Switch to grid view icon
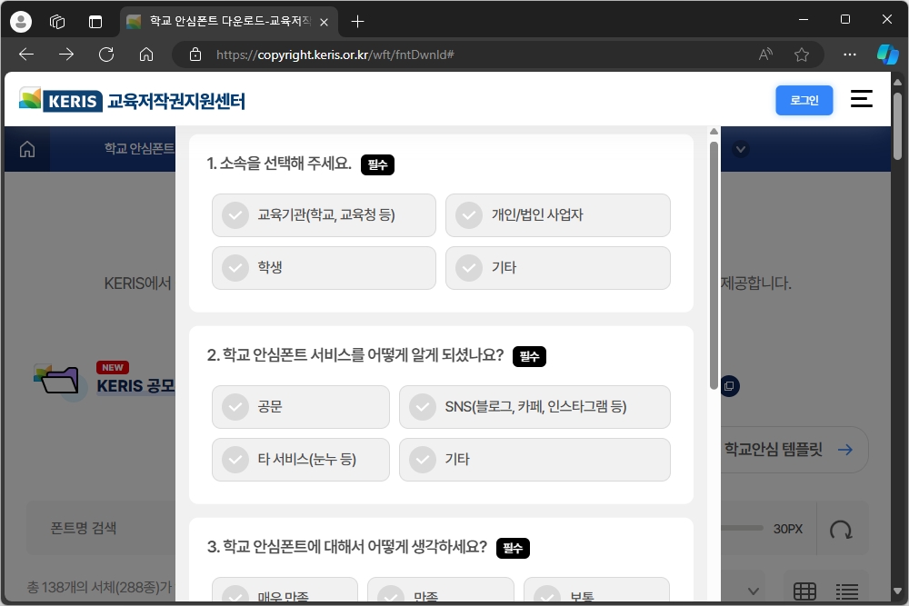This screenshot has width=909, height=606. coord(804,591)
